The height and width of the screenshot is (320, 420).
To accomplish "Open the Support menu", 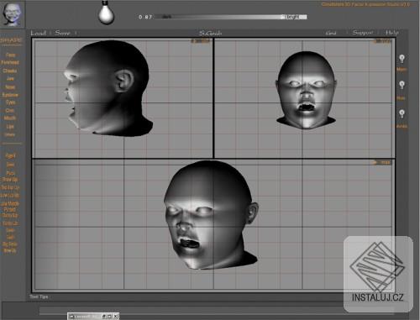I will (x=363, y=33).
